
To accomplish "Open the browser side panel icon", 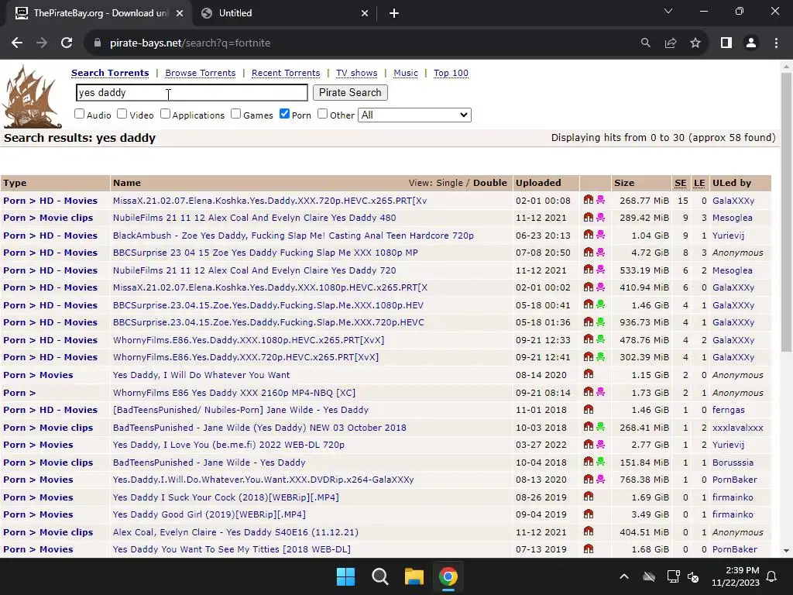I will 726,43.
